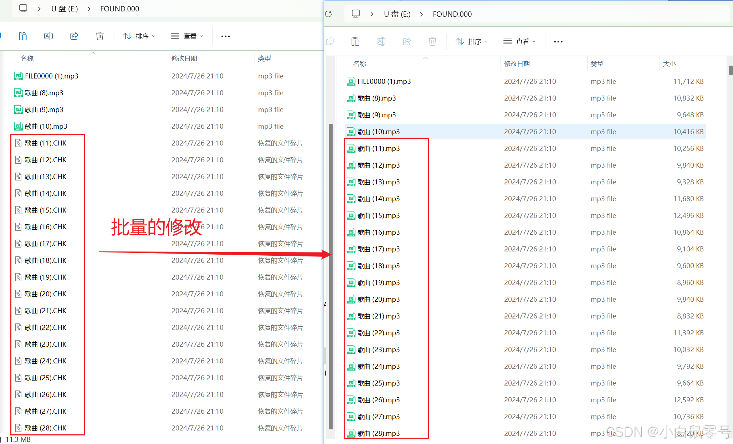Image resolution: width=733 pixels, height=444 pixels.
Task: Click U 盘 (E:) breadcrumb in the right window
Action: [x=397, y=14]
